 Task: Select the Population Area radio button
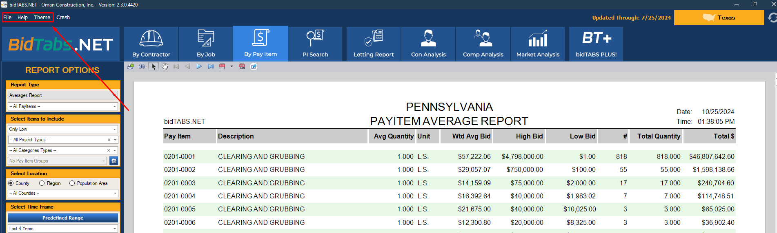click(72, 183)
